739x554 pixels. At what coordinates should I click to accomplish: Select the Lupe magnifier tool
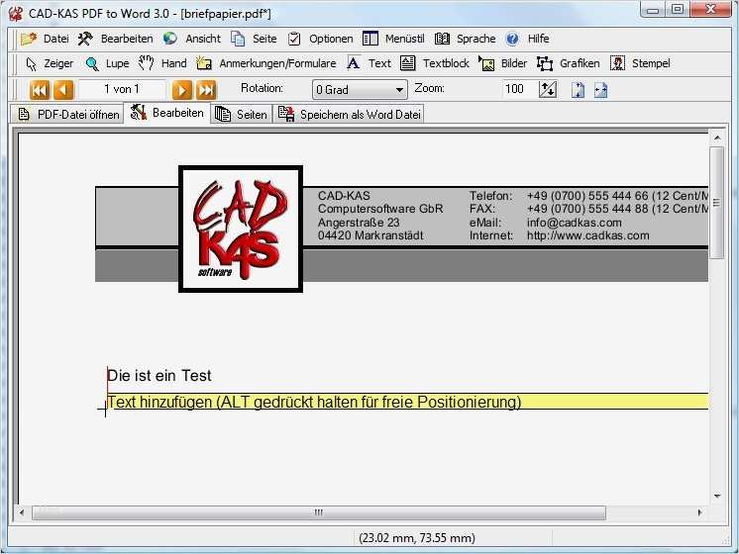pos(107,63)
